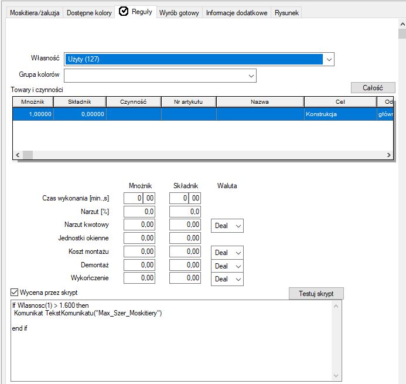Click the Jednostki okienne Składnik field
The height and width of the screenshot is (384, 406).
pyautogui.click(x=185, y=238)
